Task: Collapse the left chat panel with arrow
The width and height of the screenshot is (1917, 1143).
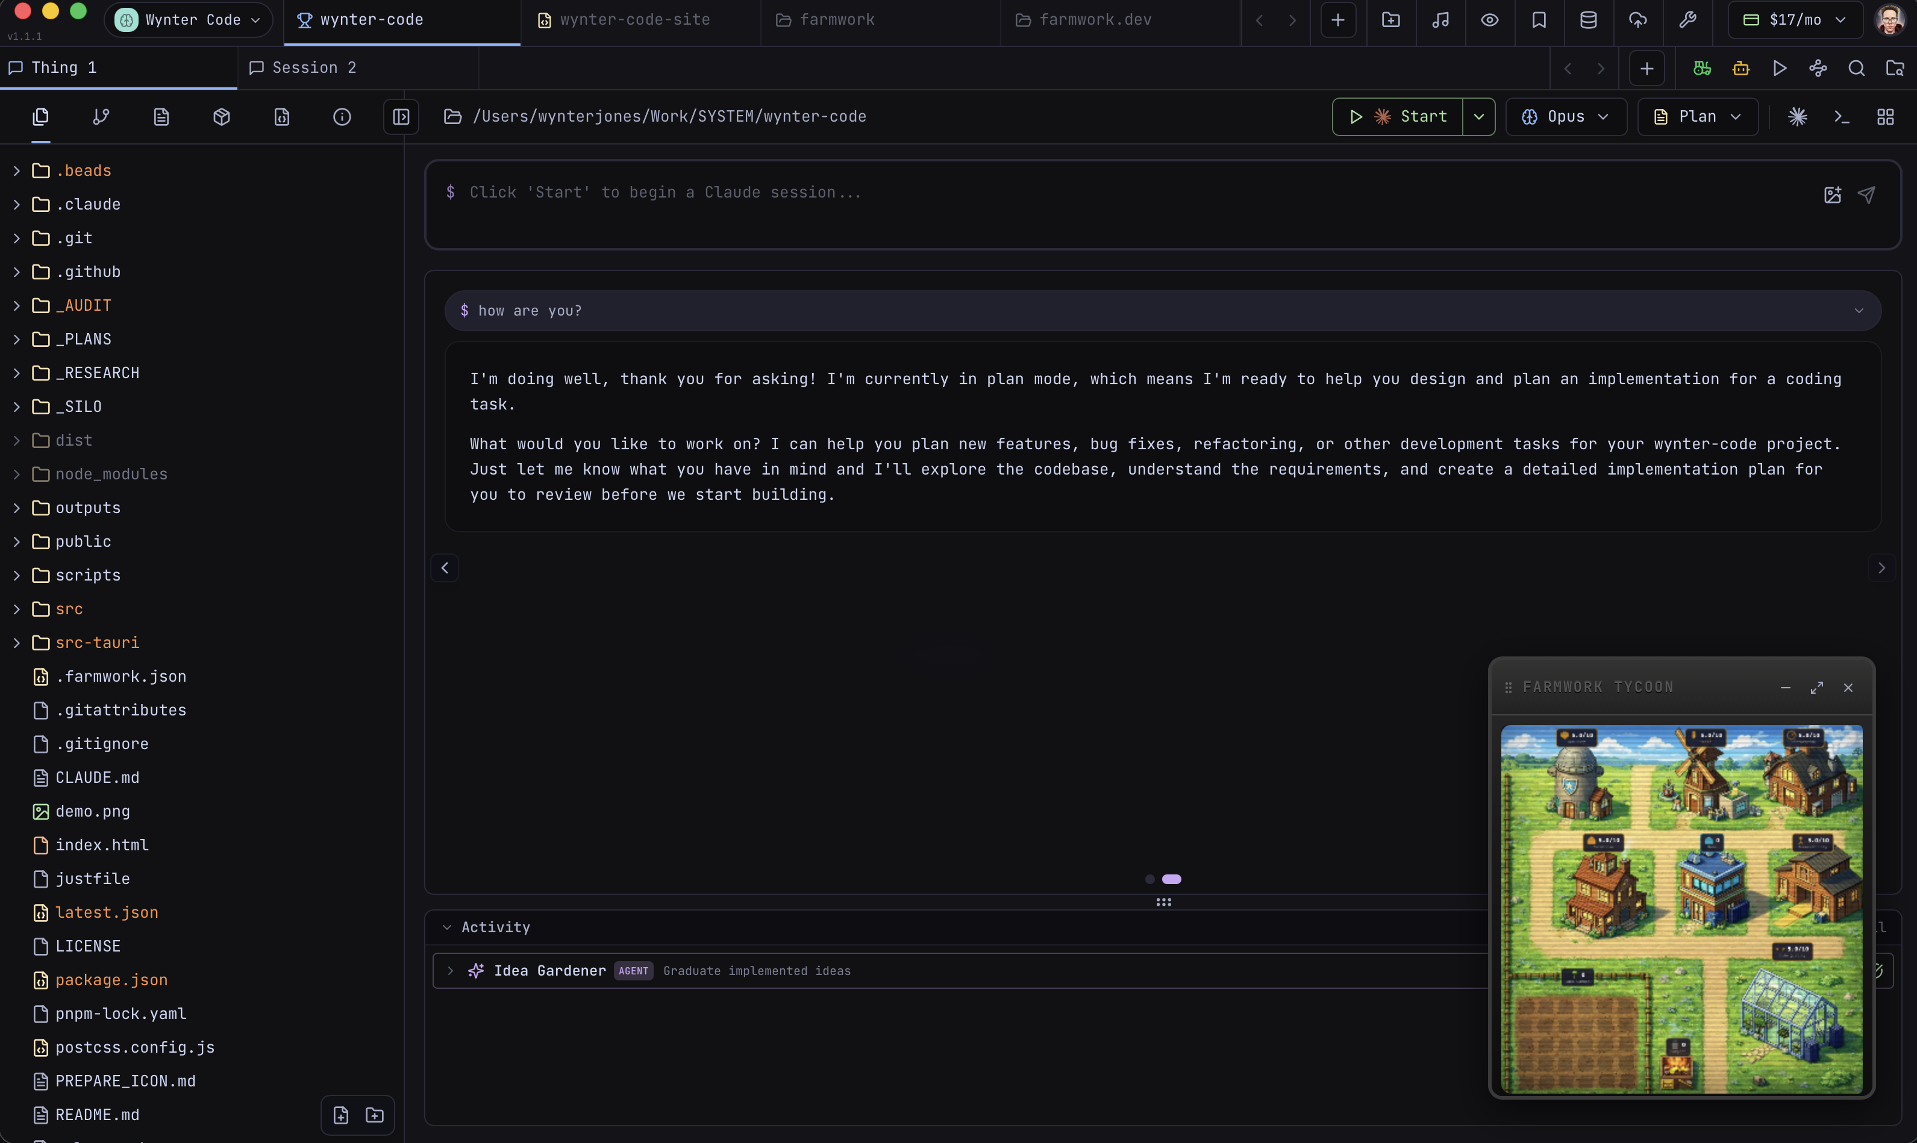Action: click(445, 568)
